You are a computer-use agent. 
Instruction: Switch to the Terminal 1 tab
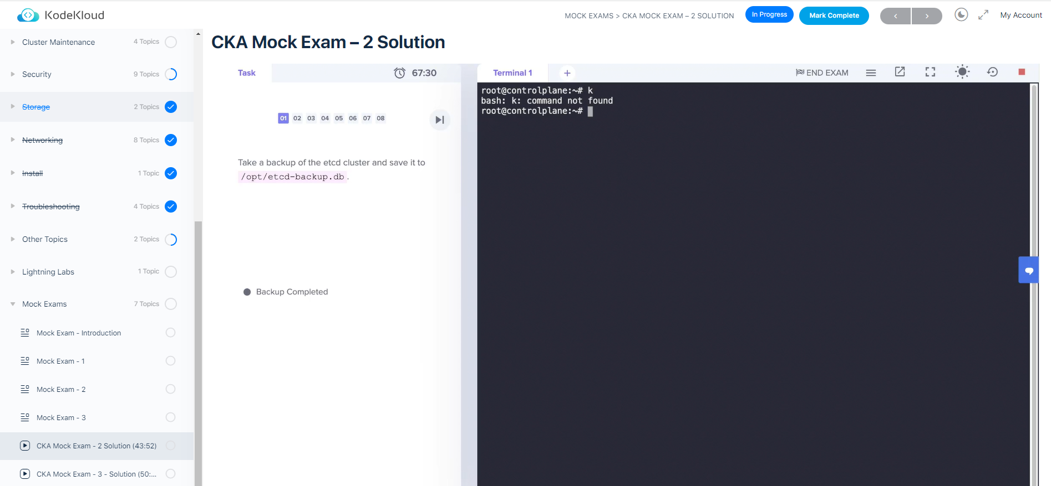tap(512, 73)
